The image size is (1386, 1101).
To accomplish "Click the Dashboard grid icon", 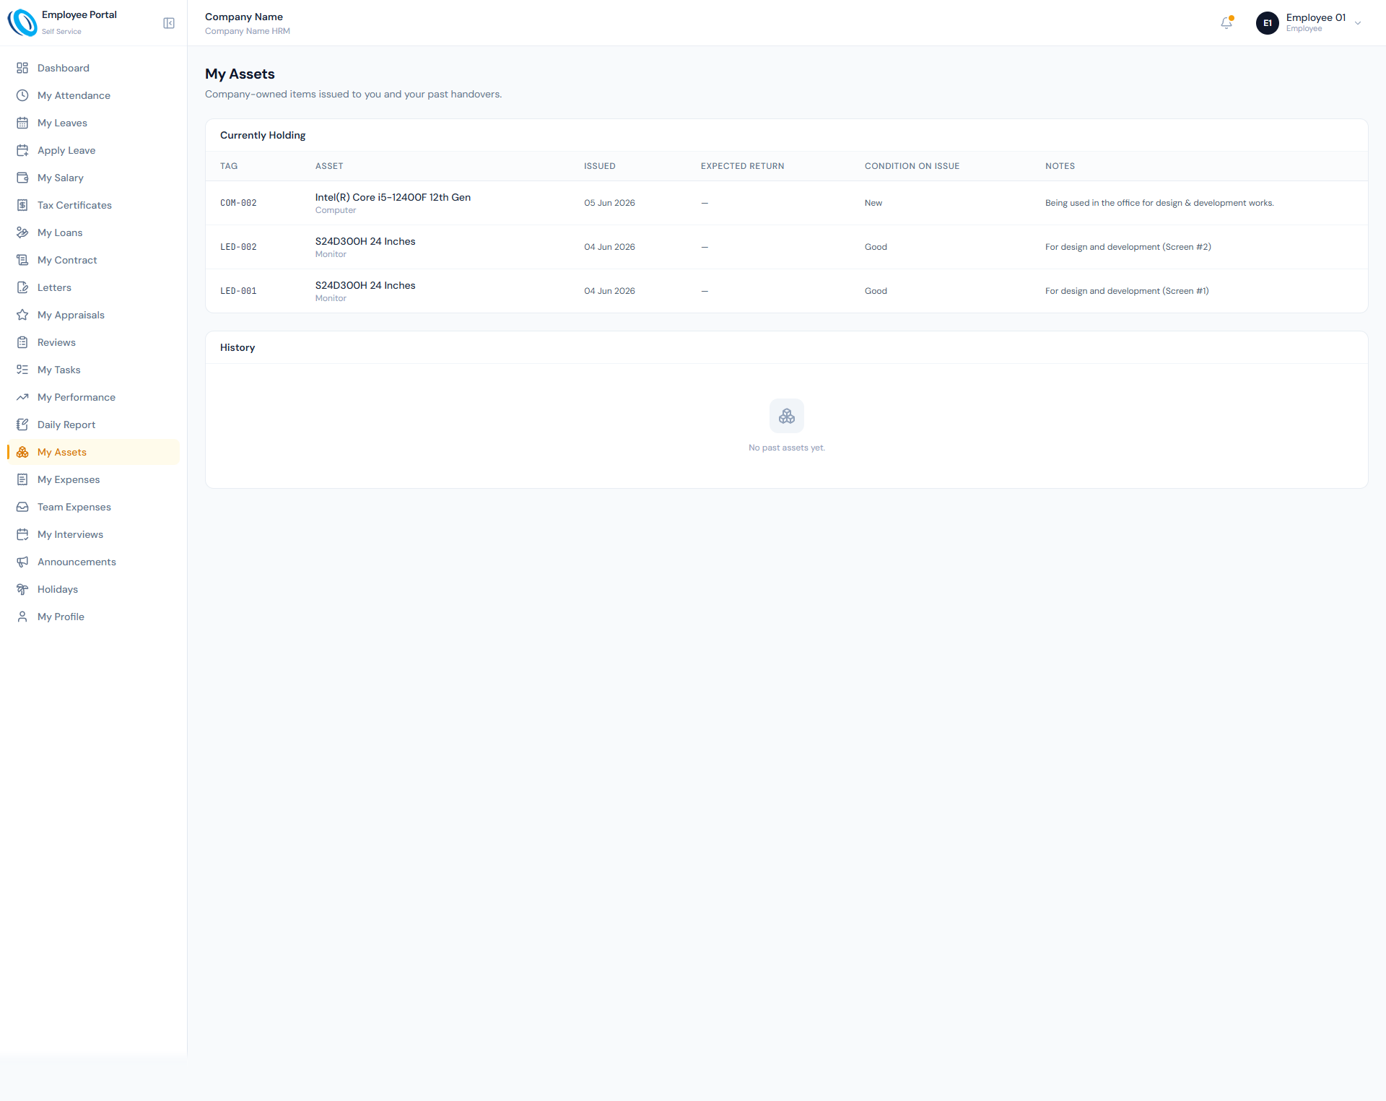I will coord(22,68).
